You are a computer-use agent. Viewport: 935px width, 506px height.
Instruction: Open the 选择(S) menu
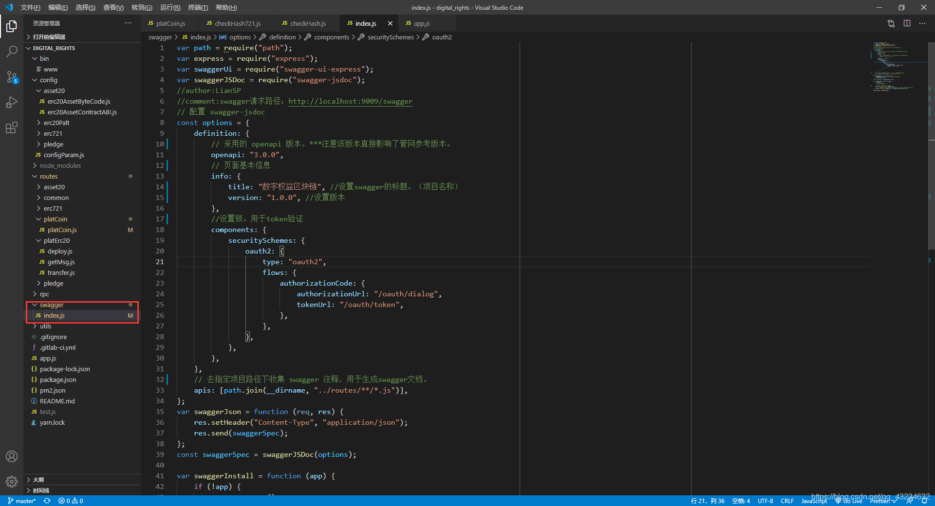tap(85, 7)
